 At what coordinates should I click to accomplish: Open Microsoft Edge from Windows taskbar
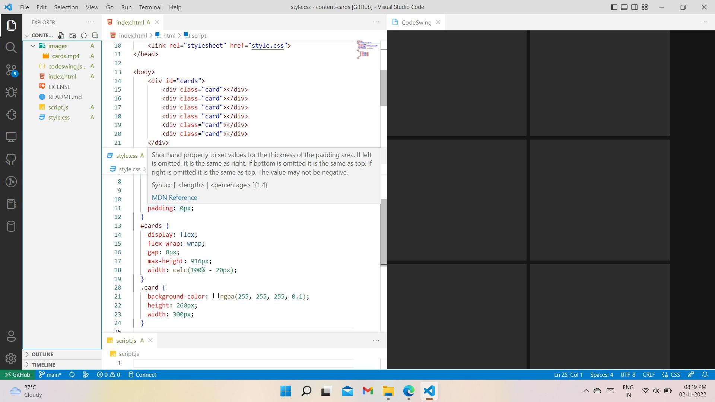pos(409,391)
